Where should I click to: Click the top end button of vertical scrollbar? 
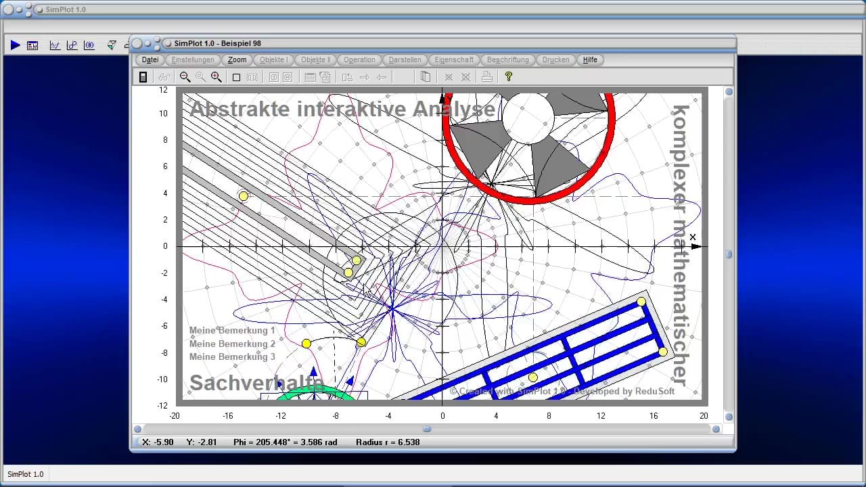[729, 92]
